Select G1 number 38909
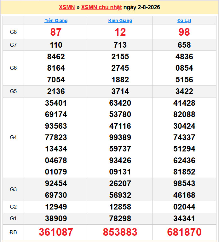 [56, 219]
